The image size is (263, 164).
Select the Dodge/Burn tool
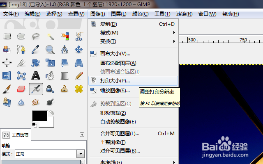pyautogui.click(x=50, y=102)
